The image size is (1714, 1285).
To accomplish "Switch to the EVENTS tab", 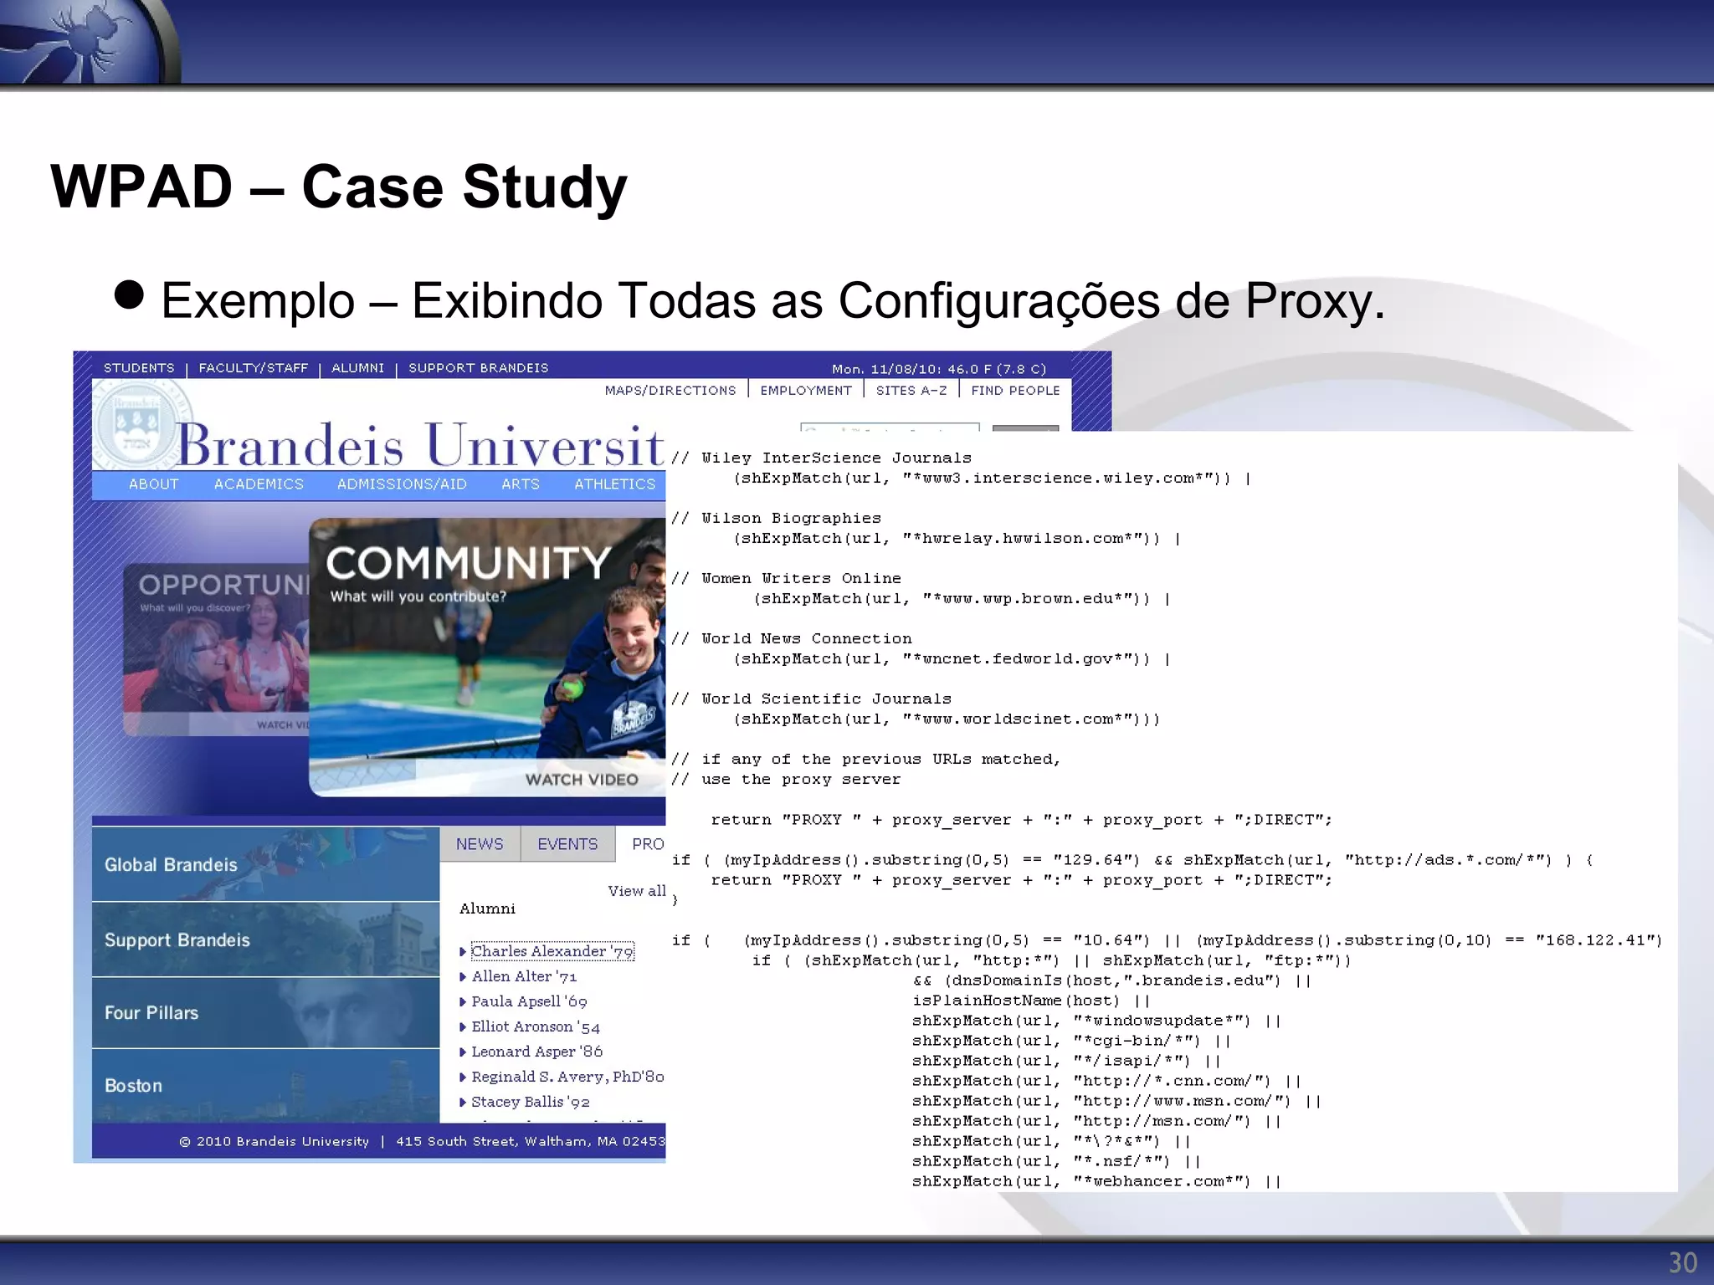I will (567, 844).
